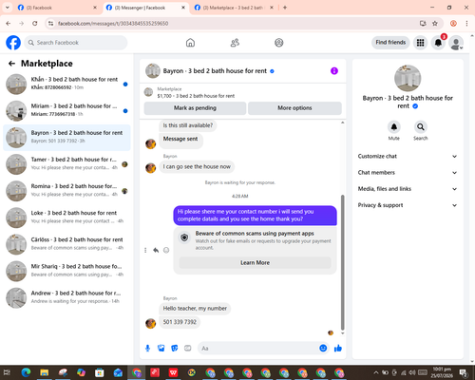Switch to the Marketplace browser tab
The height and width of the screenshot is (380, 475).
[234, 8]
